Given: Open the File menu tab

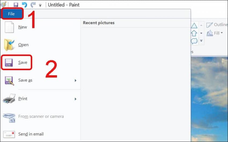Looking at the screenshot, I should point(11,14).
